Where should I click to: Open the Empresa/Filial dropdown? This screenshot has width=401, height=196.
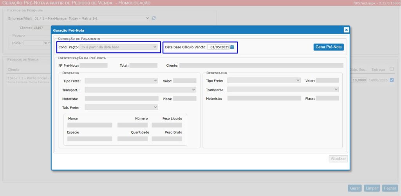tap(91, 18)
